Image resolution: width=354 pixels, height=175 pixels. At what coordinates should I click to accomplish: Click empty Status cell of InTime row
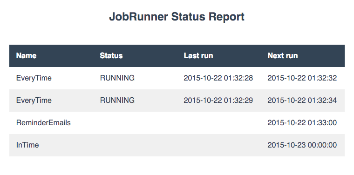click(x=135, y=145)
